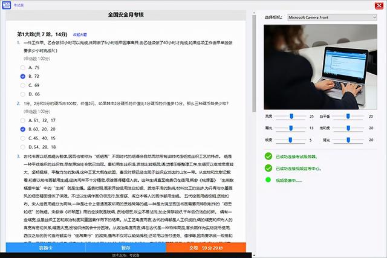Click the sharpness value 5
The image size is (387, 258).
pyautogui.click(x=310, y=140)
